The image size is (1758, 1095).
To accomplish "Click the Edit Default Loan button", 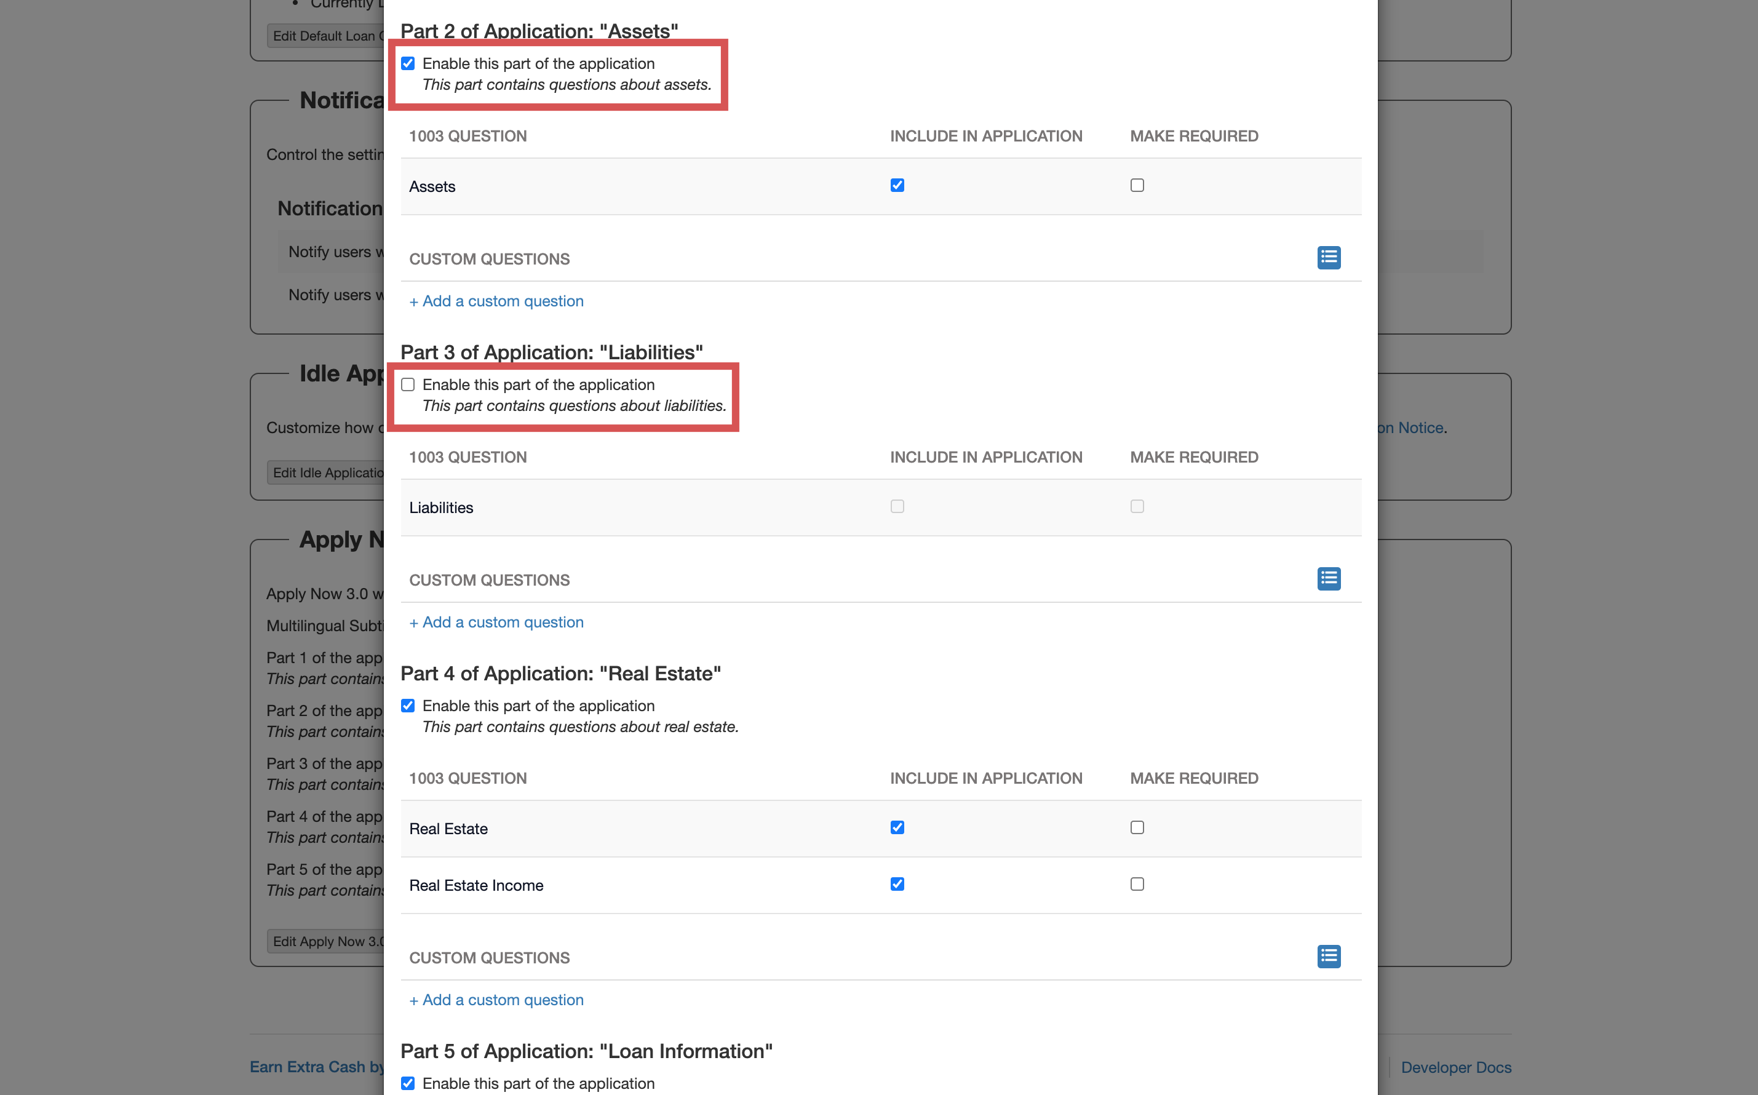I will pyautogui.click(x=326, y=36).
